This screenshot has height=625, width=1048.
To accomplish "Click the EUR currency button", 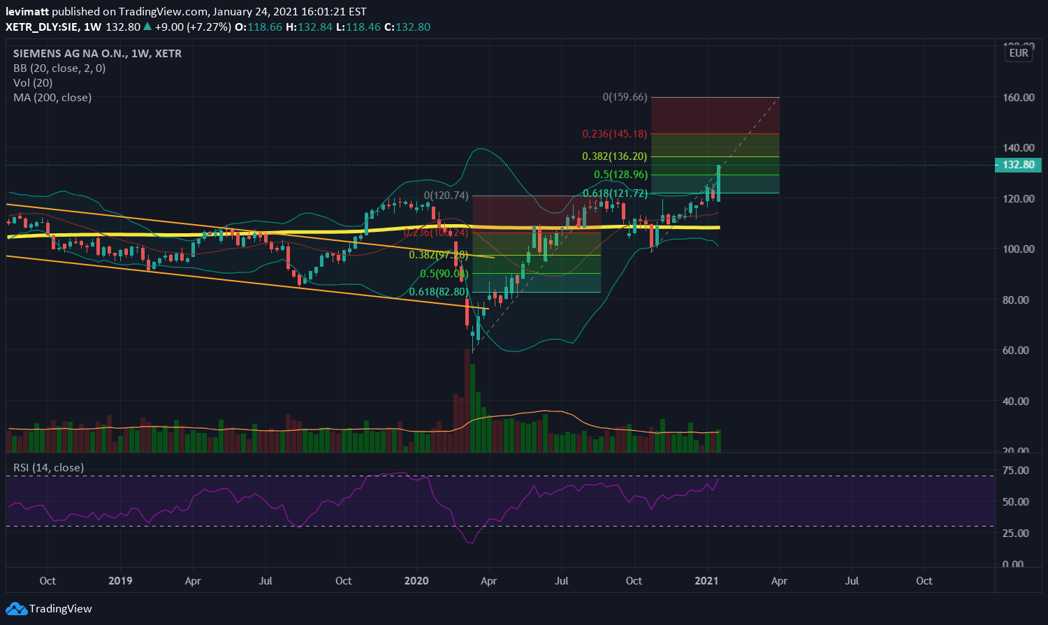I will (1019, 53).
